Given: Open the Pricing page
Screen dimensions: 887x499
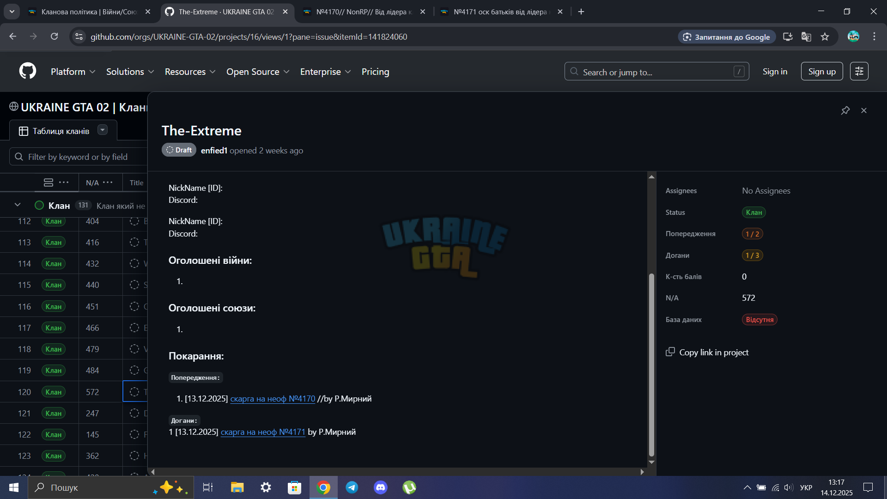Looking at the screenshot, I should click(x=375, y=72).
